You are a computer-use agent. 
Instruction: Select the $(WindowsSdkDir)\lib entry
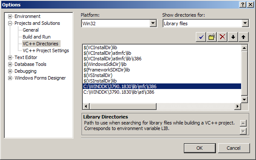tap(162, 64)
